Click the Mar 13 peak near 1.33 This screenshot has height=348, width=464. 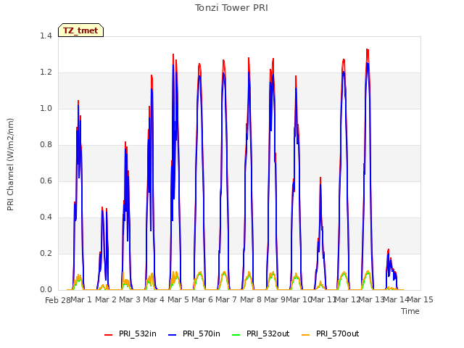[x=368, y=50]
